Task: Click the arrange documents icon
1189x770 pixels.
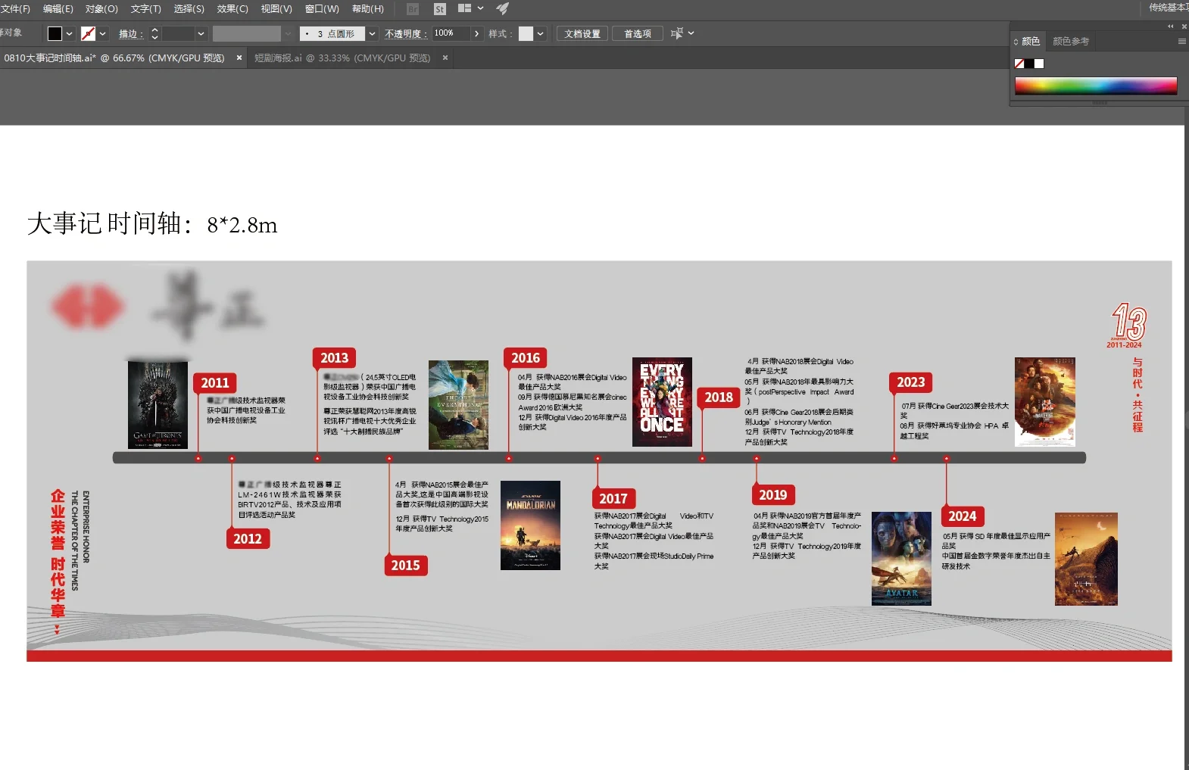Action: click(465, 8)
